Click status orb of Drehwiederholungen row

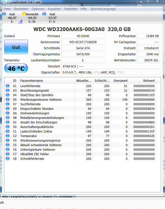point(8,113)
